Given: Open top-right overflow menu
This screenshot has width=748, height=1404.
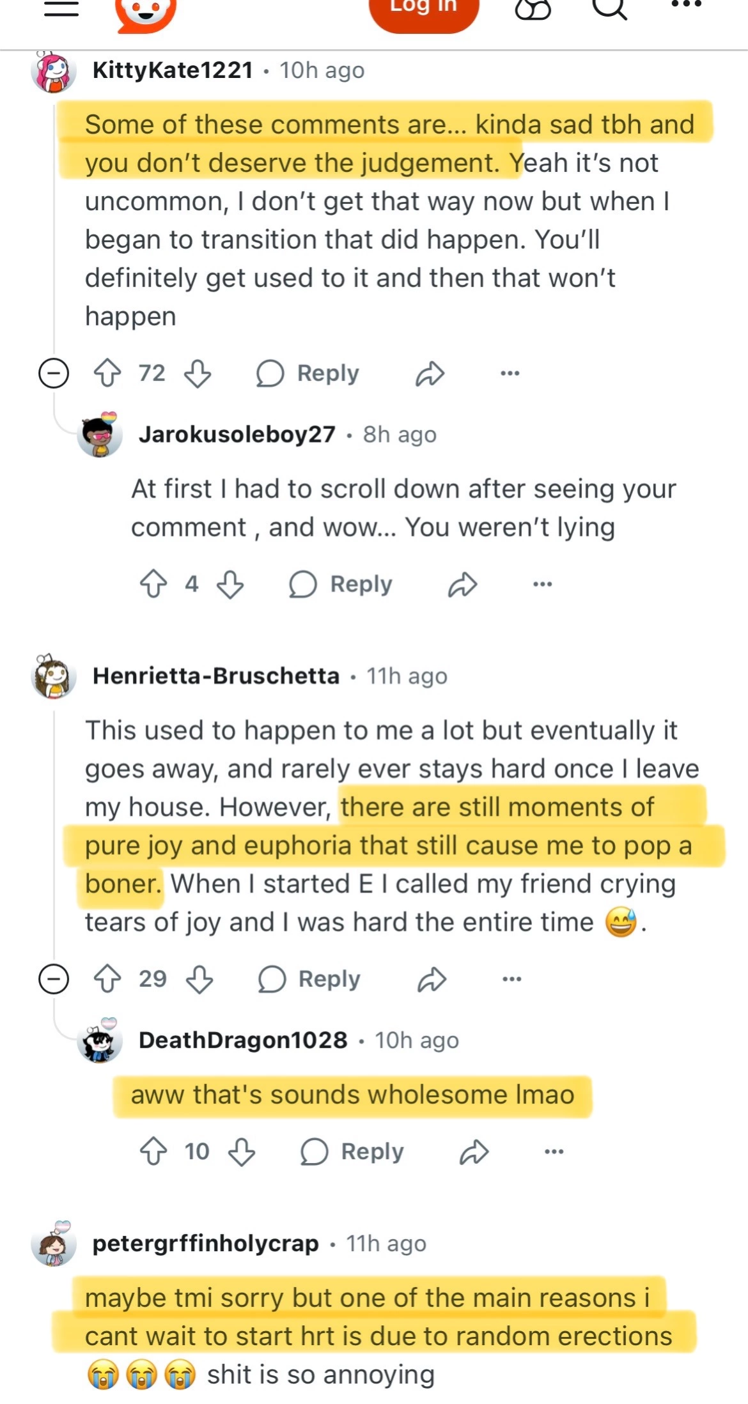Looking at the screenshot, I should [x=687, y=5].
